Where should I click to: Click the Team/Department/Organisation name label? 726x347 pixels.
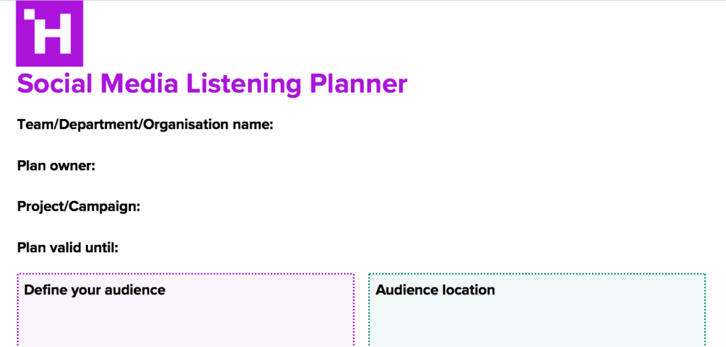pos(145,125)
